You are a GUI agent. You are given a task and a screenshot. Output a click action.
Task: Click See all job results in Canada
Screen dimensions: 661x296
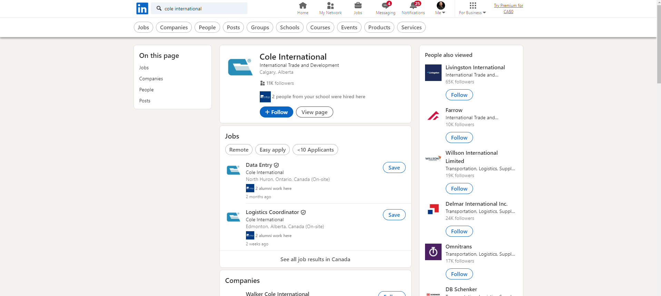[315, 259]
